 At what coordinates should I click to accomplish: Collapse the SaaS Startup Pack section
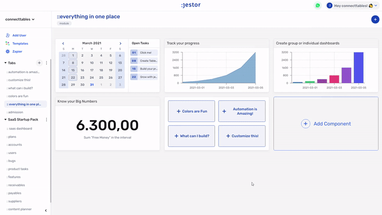click(x=5, y=119)
